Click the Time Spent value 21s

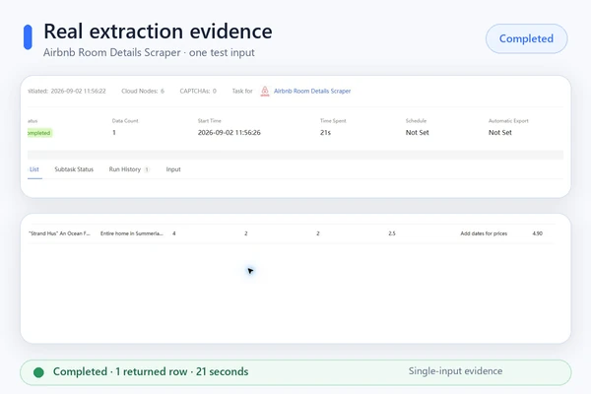pos(325,132)
